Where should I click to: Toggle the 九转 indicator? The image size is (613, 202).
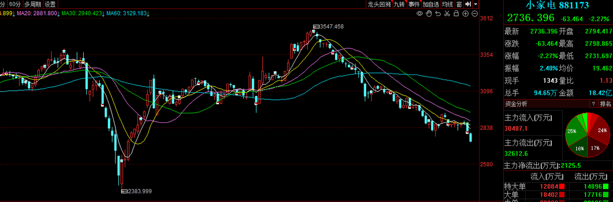point(399,4)
